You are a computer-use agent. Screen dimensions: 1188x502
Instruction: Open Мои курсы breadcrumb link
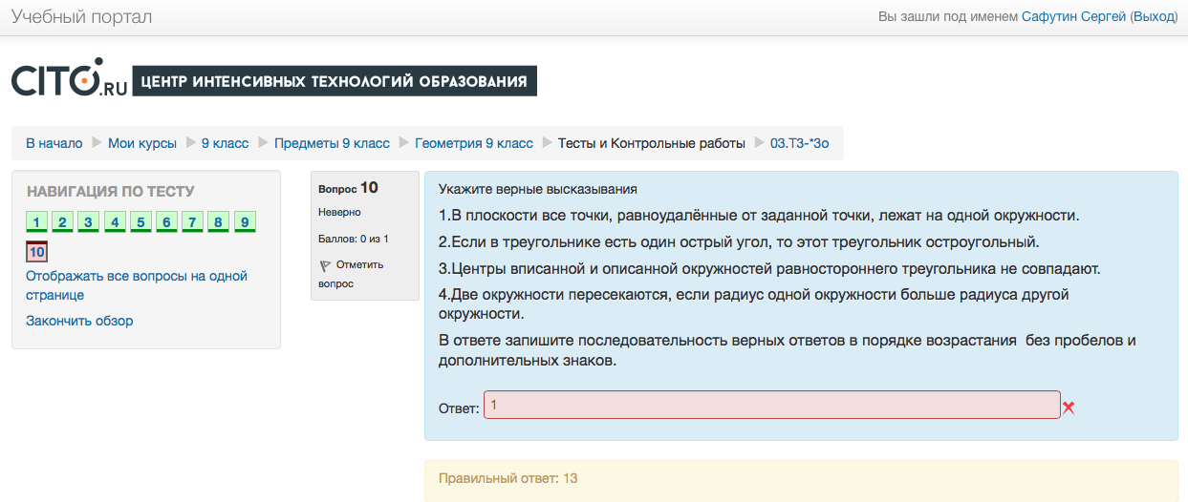pyautogui.click(x=142, y=143)
